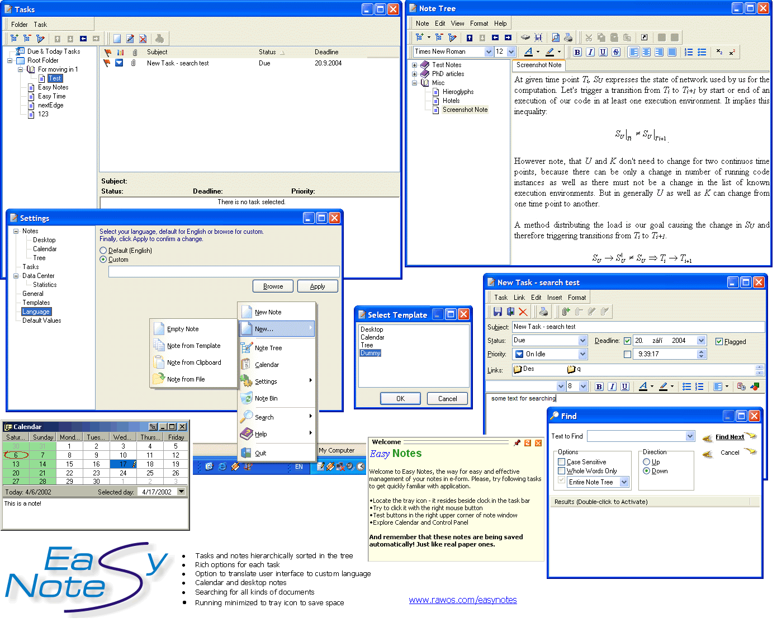
Task: Toggle Italic in Note Tree formatting bar
Action: (x=590, y=52)
